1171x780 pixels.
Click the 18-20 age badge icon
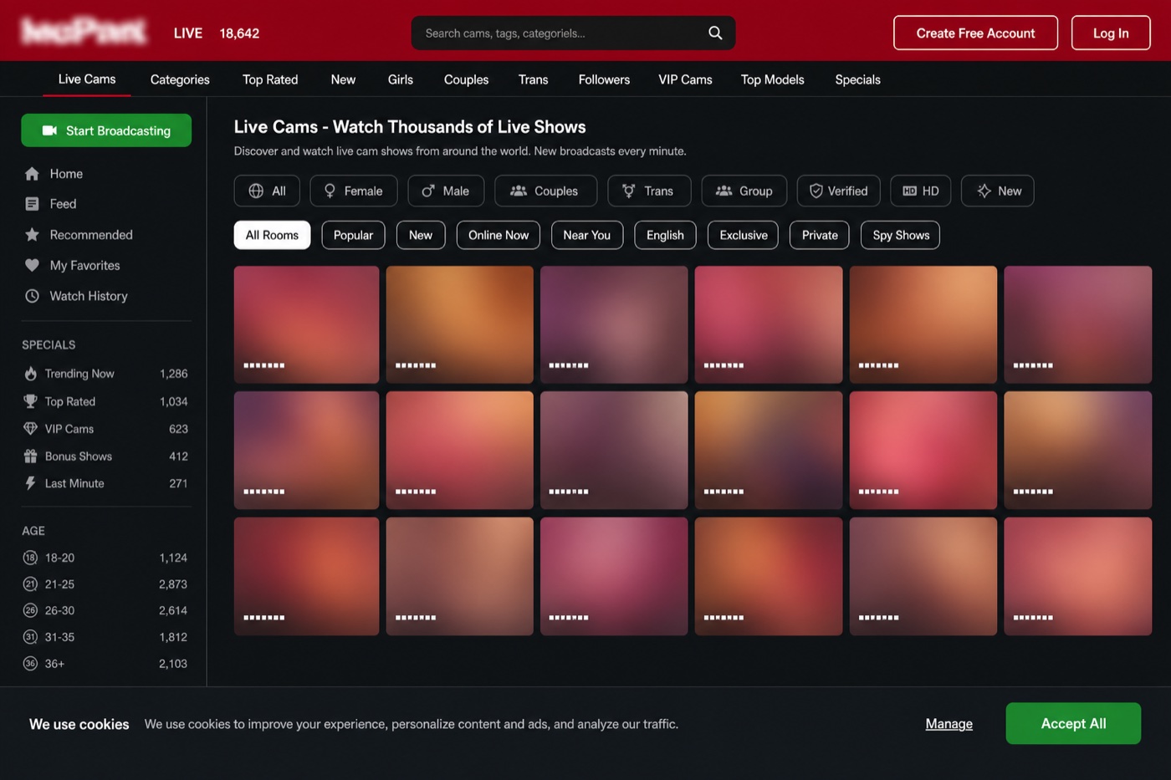point(30,558)
